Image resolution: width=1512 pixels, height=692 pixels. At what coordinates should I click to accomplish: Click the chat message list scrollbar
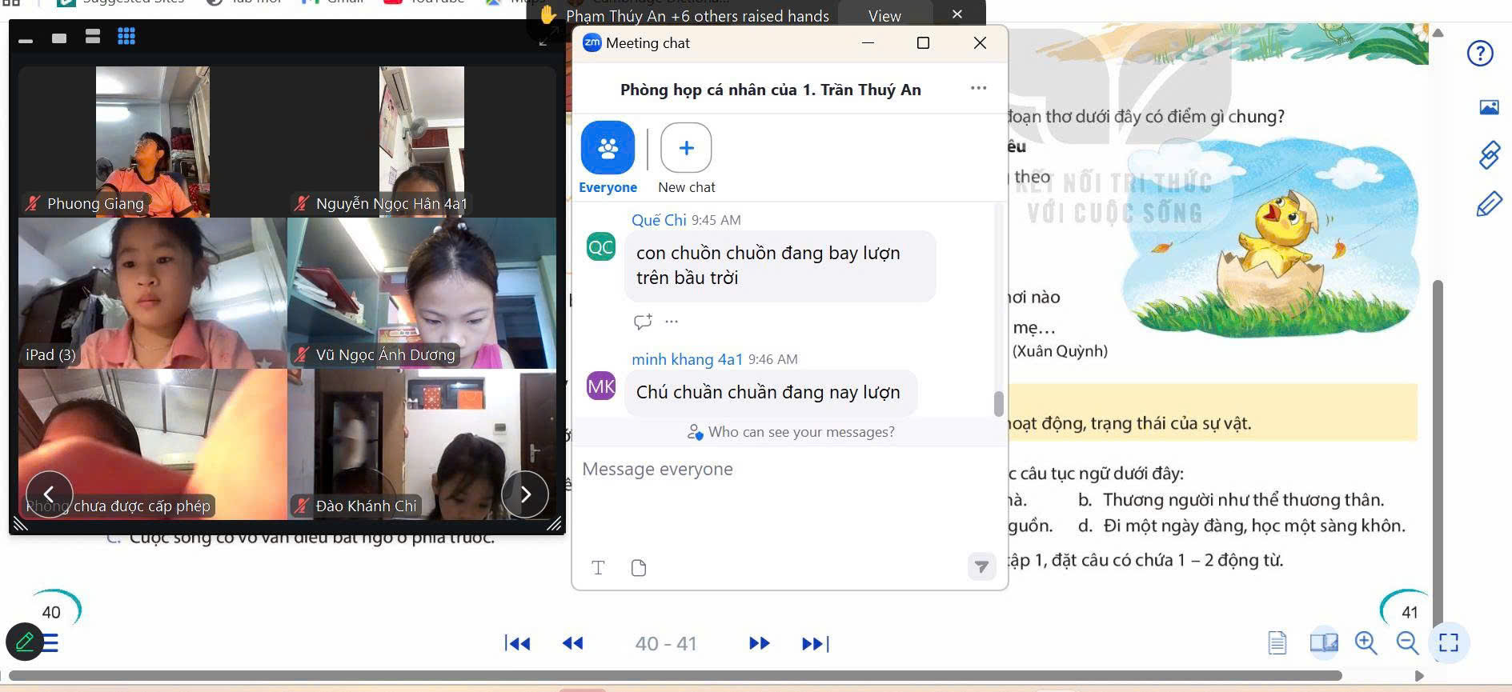coord(998,403)
